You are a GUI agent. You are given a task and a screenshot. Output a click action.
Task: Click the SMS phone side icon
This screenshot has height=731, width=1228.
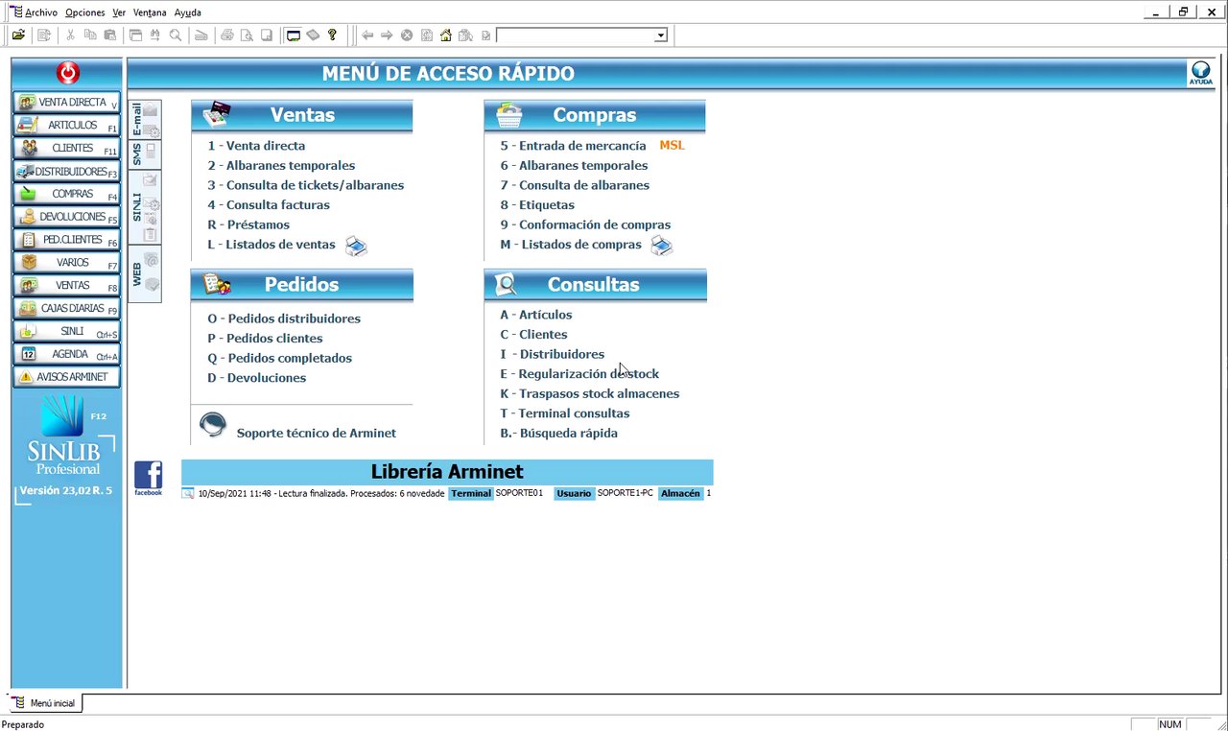coord(151,152)
